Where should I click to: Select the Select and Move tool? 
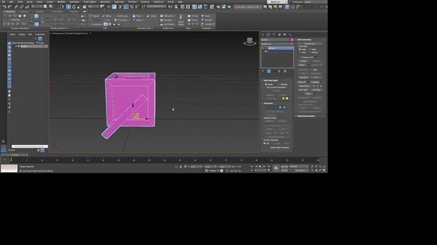68,7
